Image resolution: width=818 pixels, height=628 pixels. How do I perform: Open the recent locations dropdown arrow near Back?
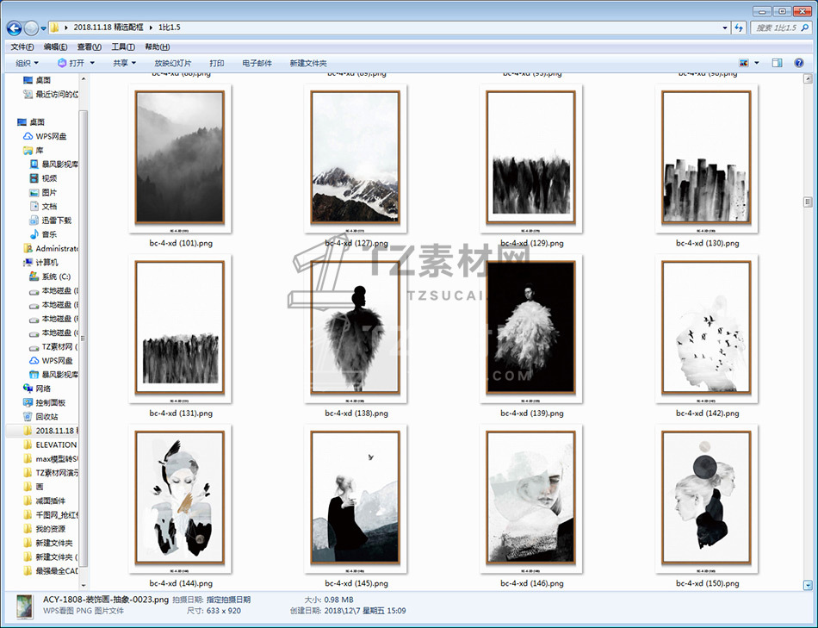44,28
